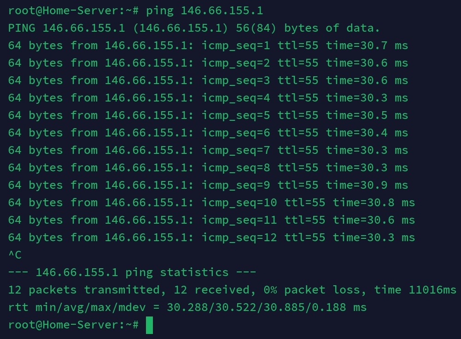Click the ping statistics header line

(132, 272)
